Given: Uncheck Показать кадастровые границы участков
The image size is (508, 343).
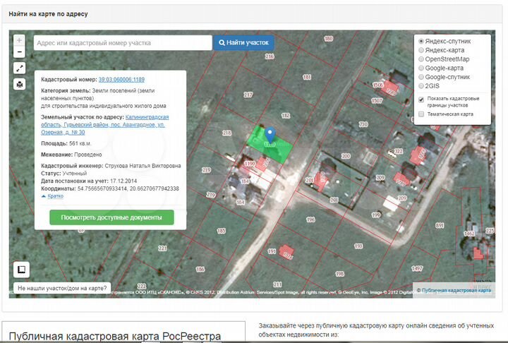Looking at the screenshot, I should (x=421, y=99).
